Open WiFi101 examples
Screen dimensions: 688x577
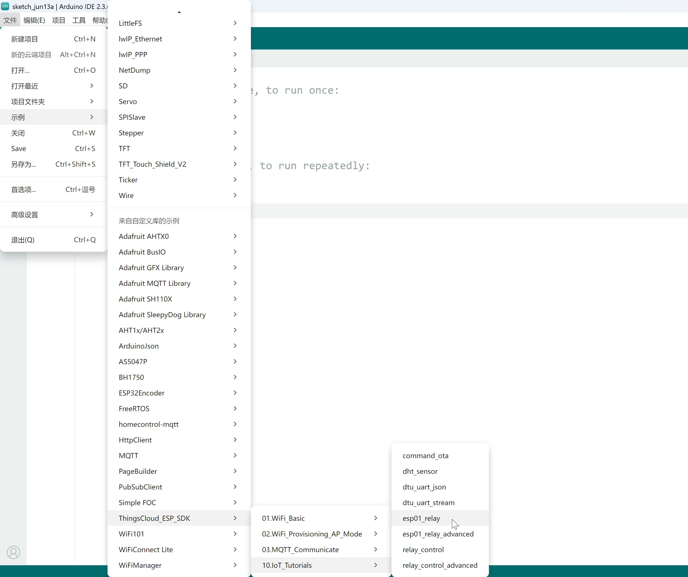point(179,534)
